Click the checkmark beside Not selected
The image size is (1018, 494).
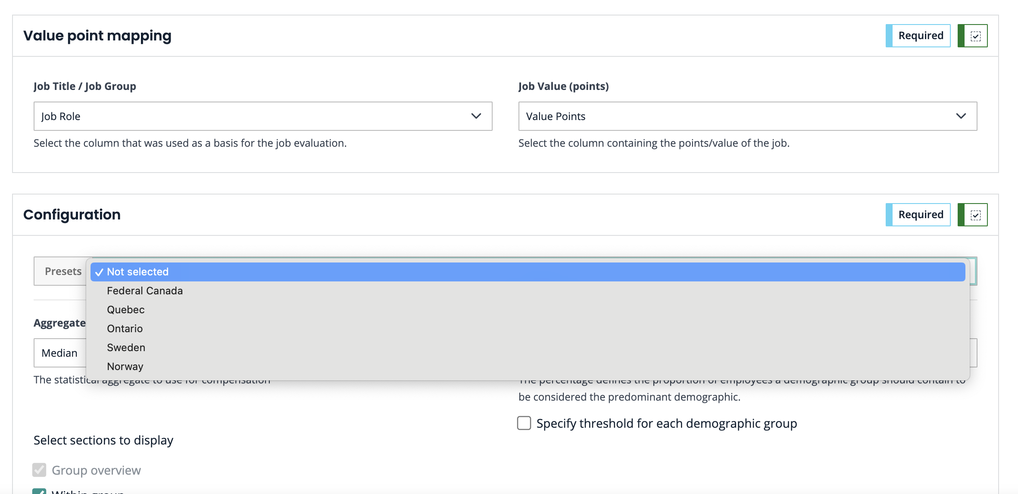coord(99,272)
